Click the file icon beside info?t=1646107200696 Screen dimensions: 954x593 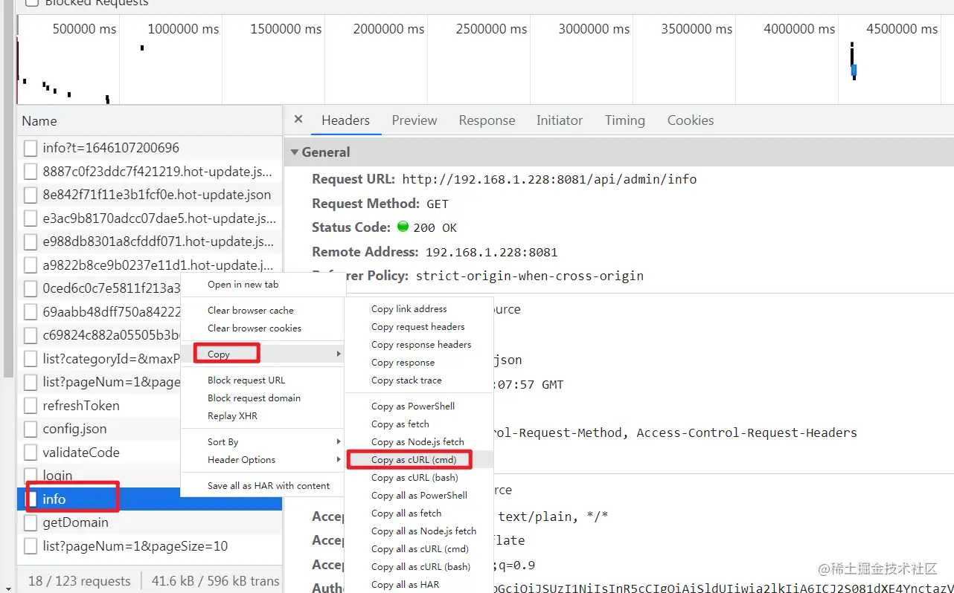click(x=30, y=148)
